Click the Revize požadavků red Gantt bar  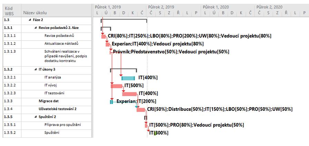pyautogui.click(x=103, y=36)
